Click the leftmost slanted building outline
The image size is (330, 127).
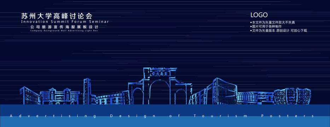pos(30,95)
